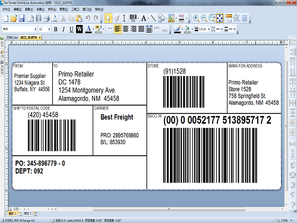Screen dimensions: 297x223
Task: Select the picture insertion tool
Action: [171, 18]
